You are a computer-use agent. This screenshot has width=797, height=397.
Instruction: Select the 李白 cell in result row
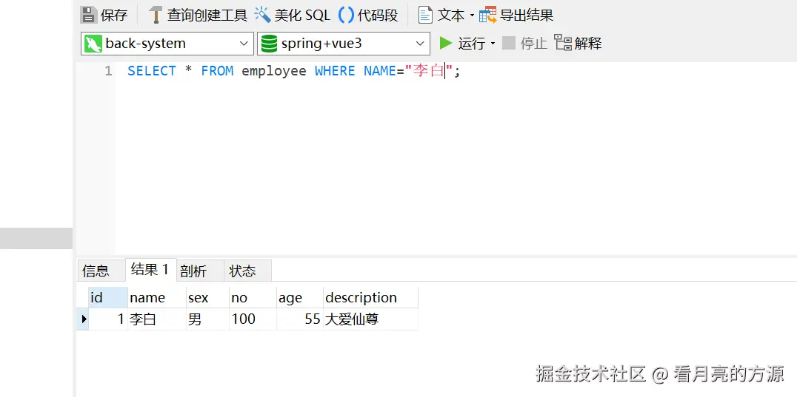pos(156,319)
